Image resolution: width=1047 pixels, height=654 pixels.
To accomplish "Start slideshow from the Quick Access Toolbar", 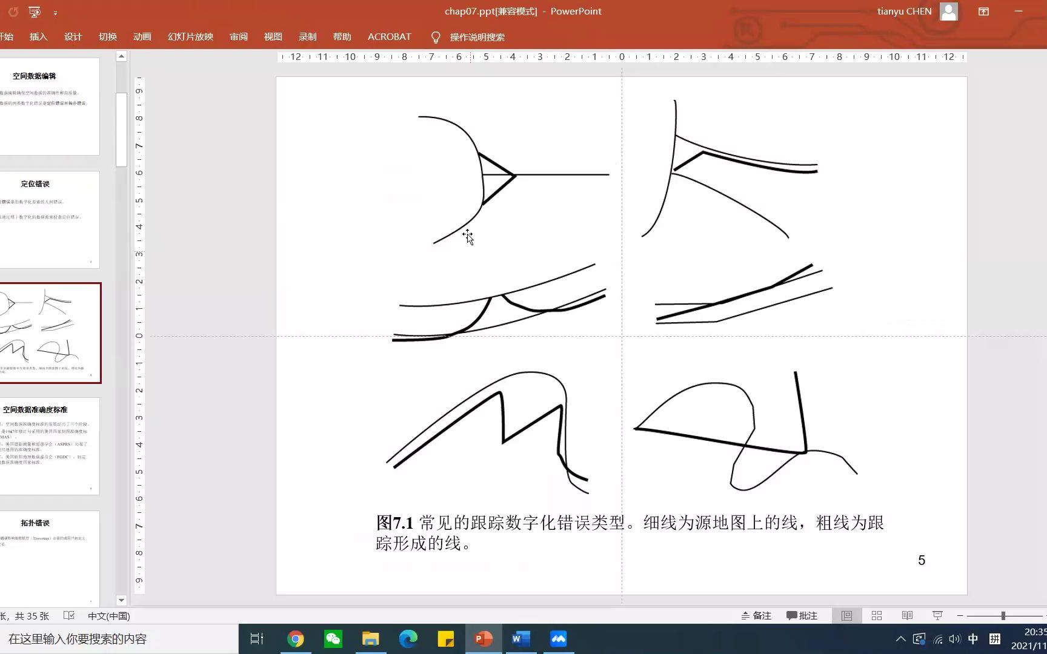I will point(35,12).
